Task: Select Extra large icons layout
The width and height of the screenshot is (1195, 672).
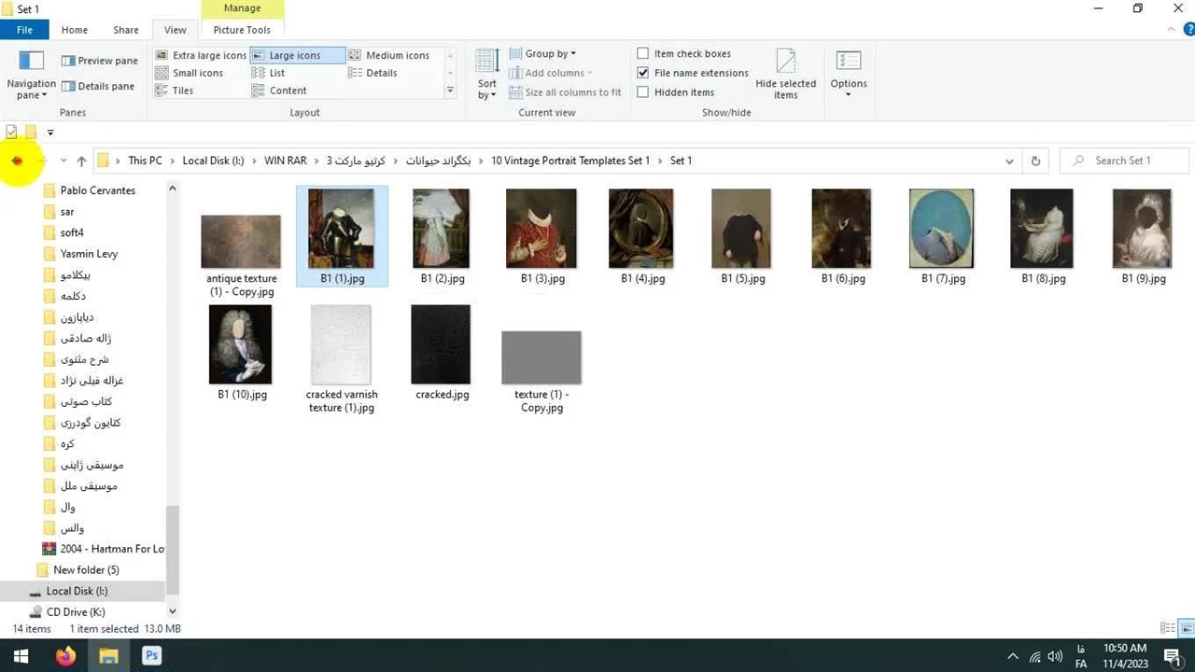Action: 201,55
